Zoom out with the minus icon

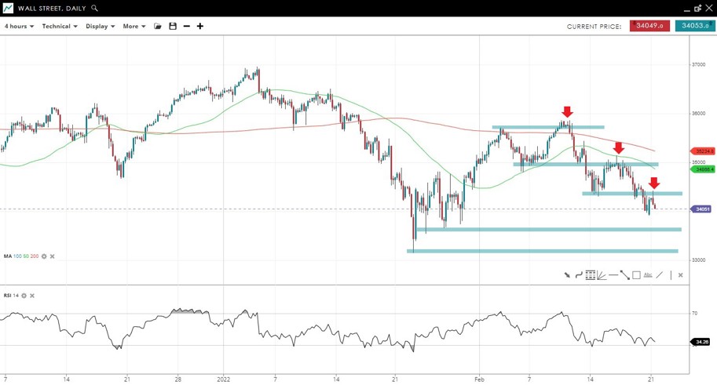pos(186,27)
